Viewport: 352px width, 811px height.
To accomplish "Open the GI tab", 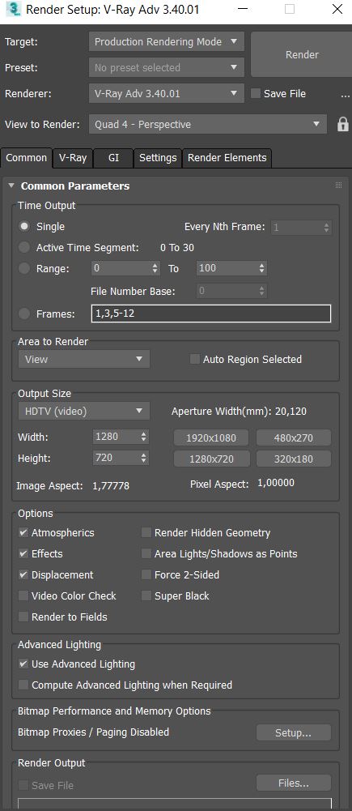I will pos(114,158).
